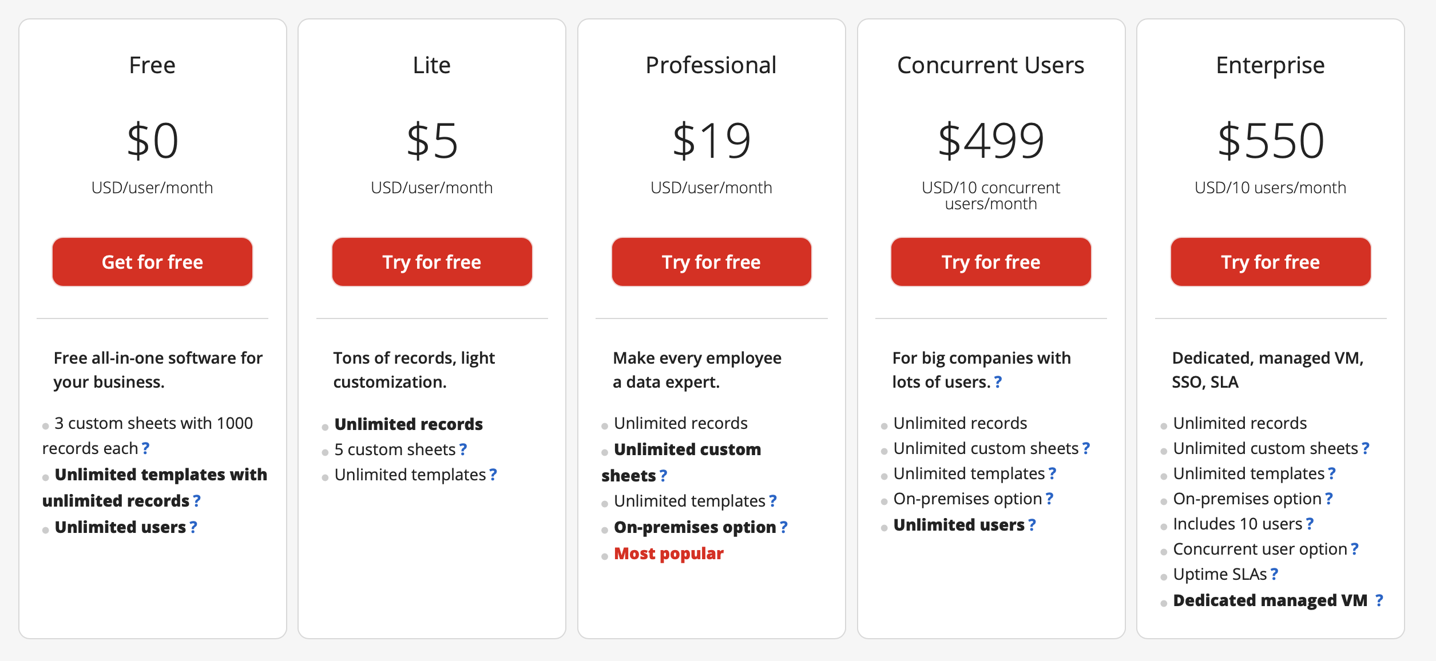The height and width of the screenshot is (661, 1436).
Task: Start Professional plan with Try for free
Action: 711,262
